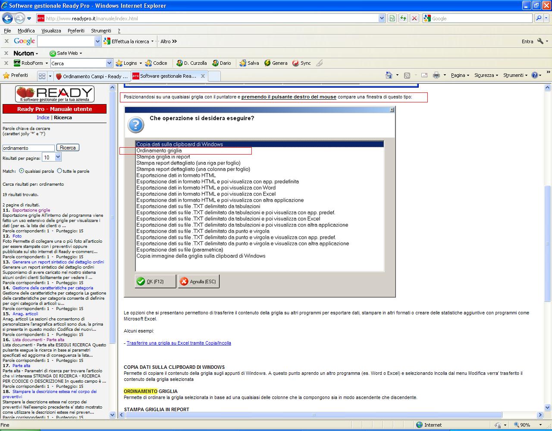Click the Annulla (ESC) button in dialog image

coord(199,282)
